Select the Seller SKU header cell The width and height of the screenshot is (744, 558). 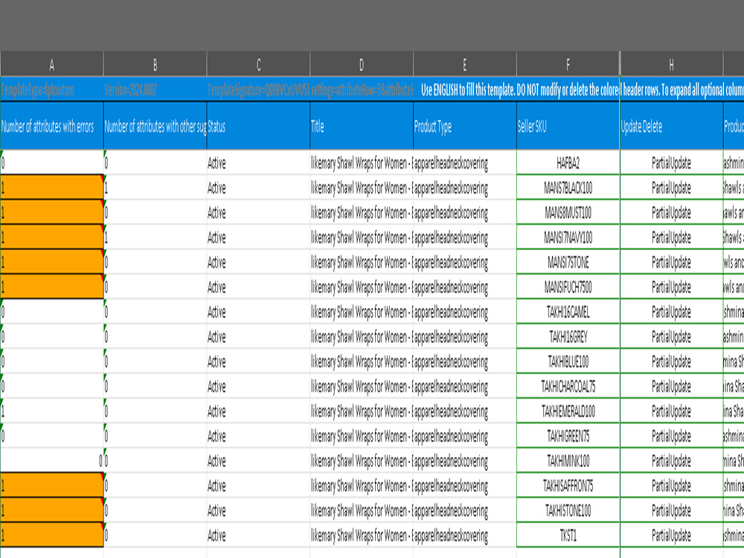[x=568, y=126]
